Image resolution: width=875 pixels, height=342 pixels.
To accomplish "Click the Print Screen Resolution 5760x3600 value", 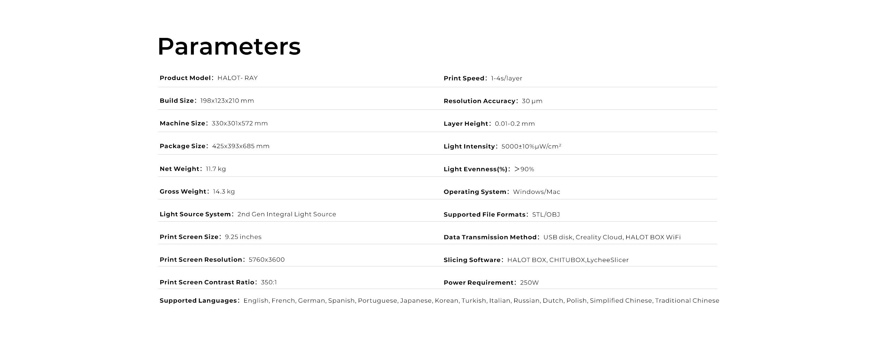I will click(267, 260).
